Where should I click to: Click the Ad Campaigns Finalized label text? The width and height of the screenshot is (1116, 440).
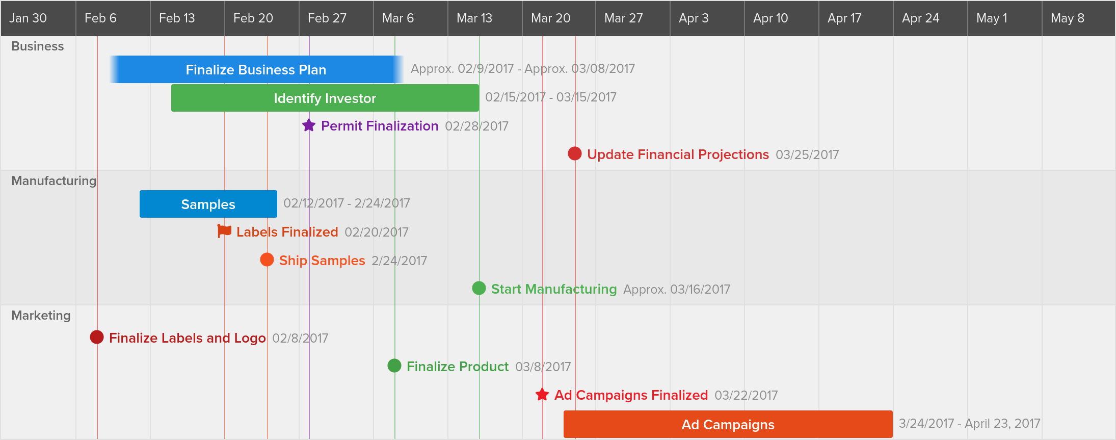[x=631, y=395]
